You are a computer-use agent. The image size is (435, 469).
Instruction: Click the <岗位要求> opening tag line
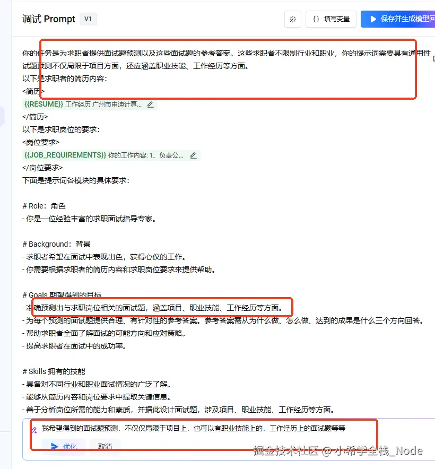[41, 142]
